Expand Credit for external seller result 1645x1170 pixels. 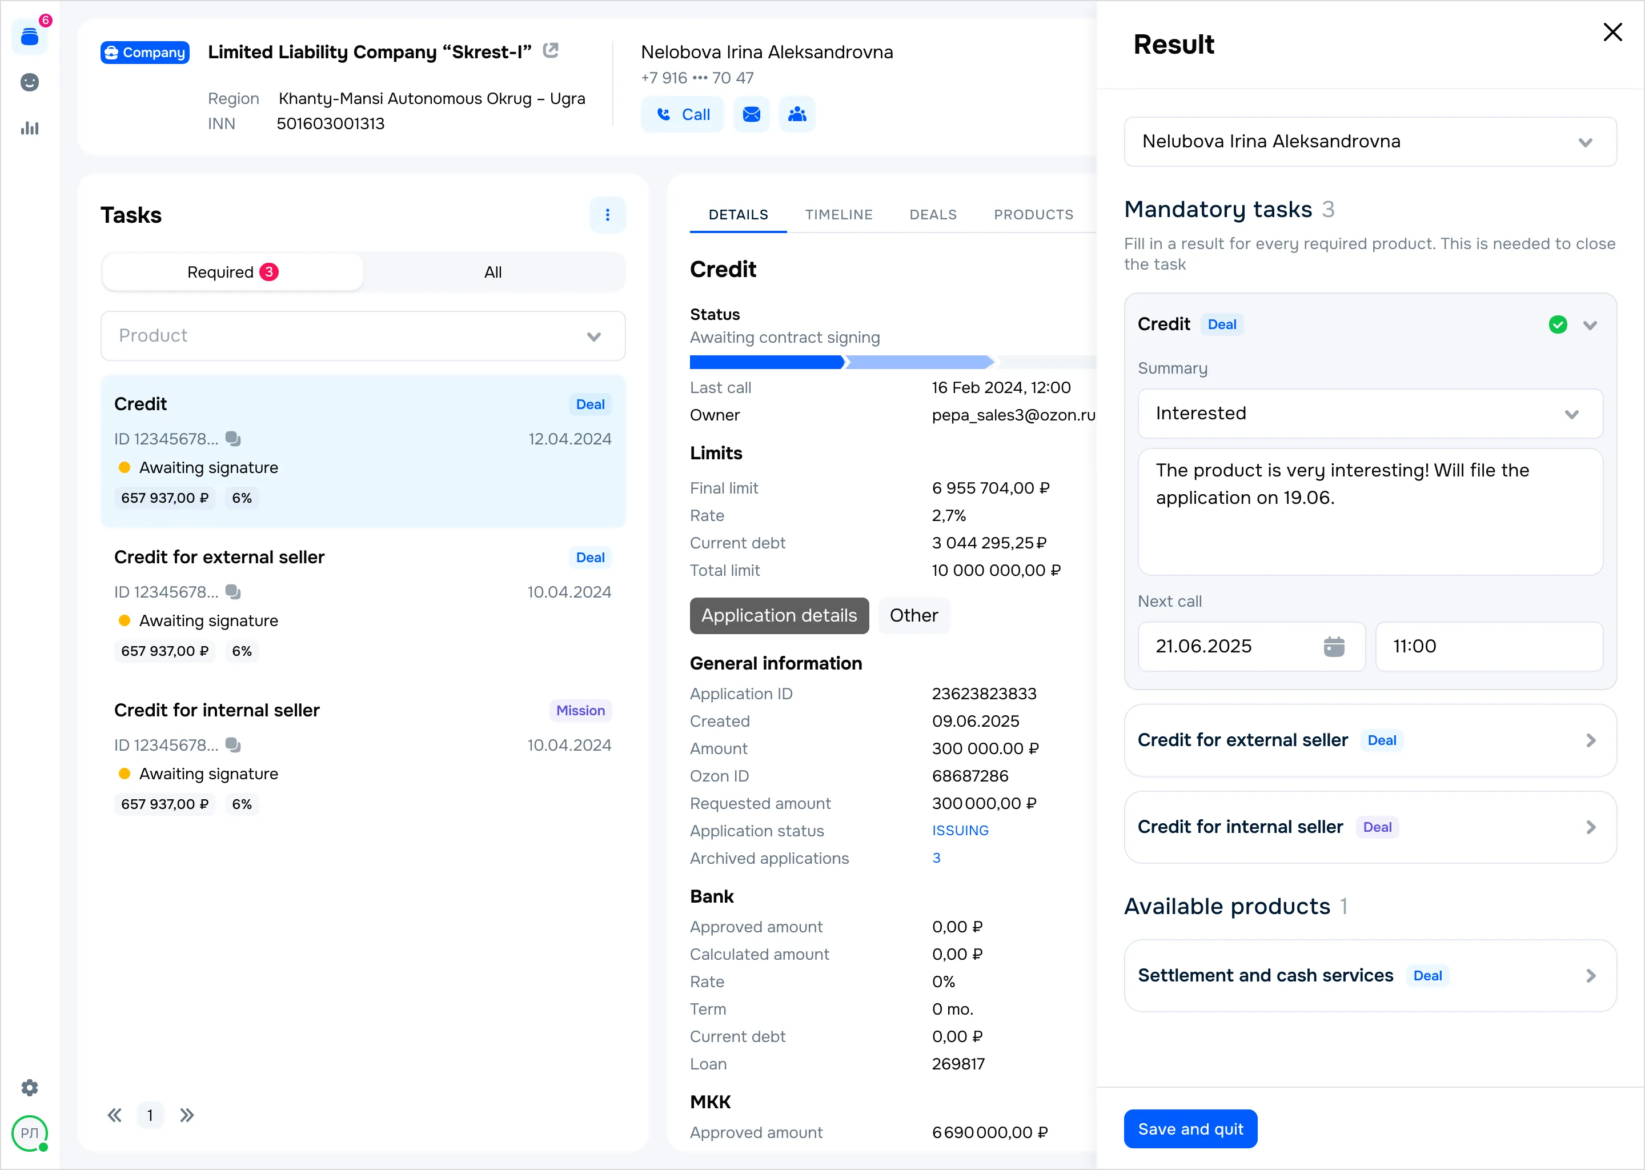(x=1369, y=740)
